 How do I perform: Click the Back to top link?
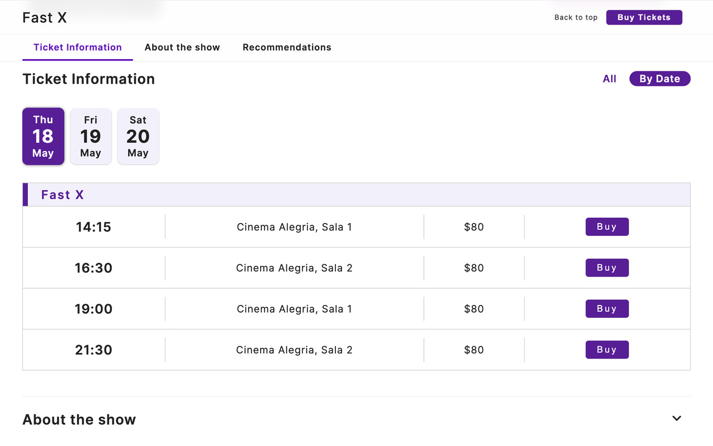click(x=576, y=17)
